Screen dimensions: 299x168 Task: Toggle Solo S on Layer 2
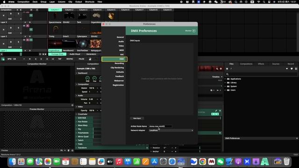tap(19, 28)
